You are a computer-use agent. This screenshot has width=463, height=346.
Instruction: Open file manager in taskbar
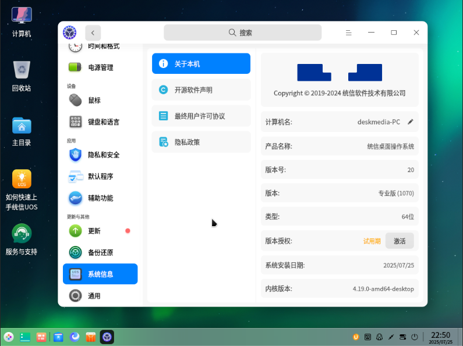pos(58,337)
